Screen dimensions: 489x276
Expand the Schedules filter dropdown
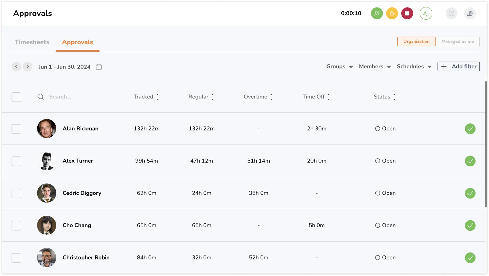tap(414, 66)
